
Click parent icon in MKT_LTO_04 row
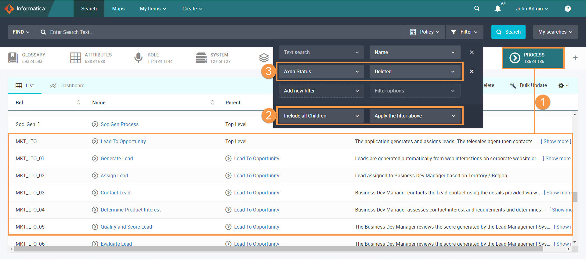(228, 210)
